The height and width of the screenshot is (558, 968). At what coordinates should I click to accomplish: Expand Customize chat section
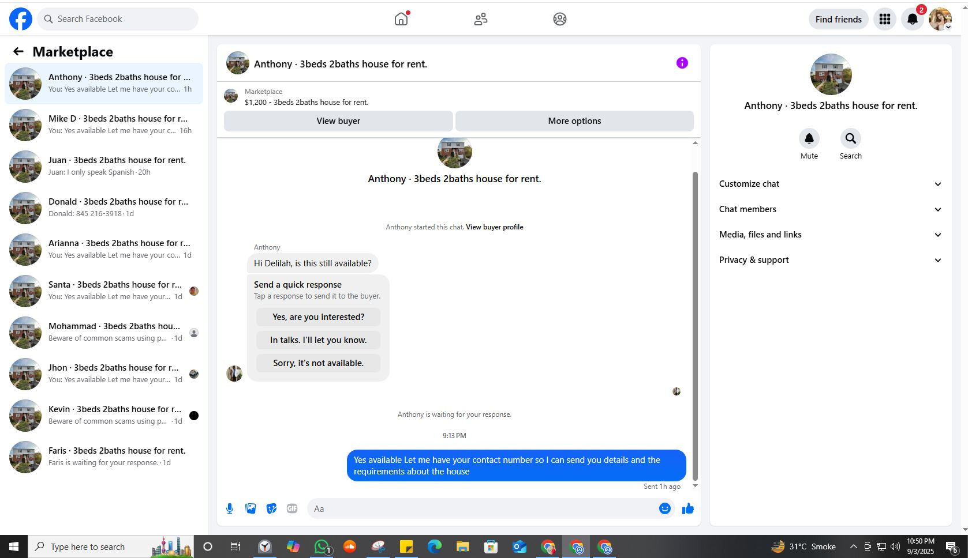click(831, 184)
